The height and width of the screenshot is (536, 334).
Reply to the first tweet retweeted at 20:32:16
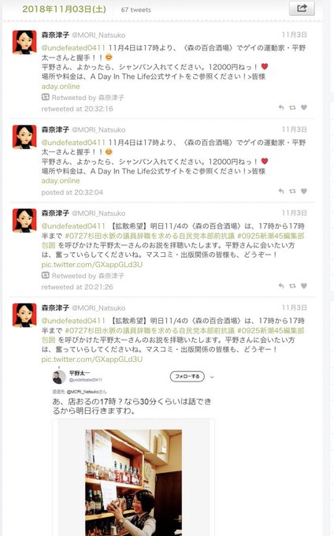click(x=281, y=107)
